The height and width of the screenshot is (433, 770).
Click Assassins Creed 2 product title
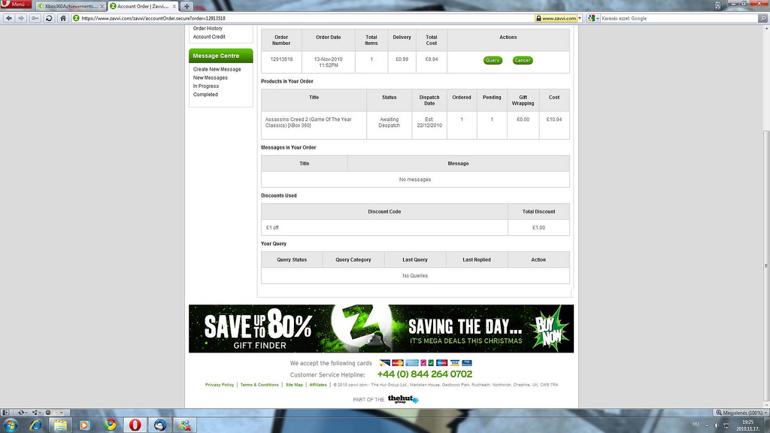pos(308,123)
